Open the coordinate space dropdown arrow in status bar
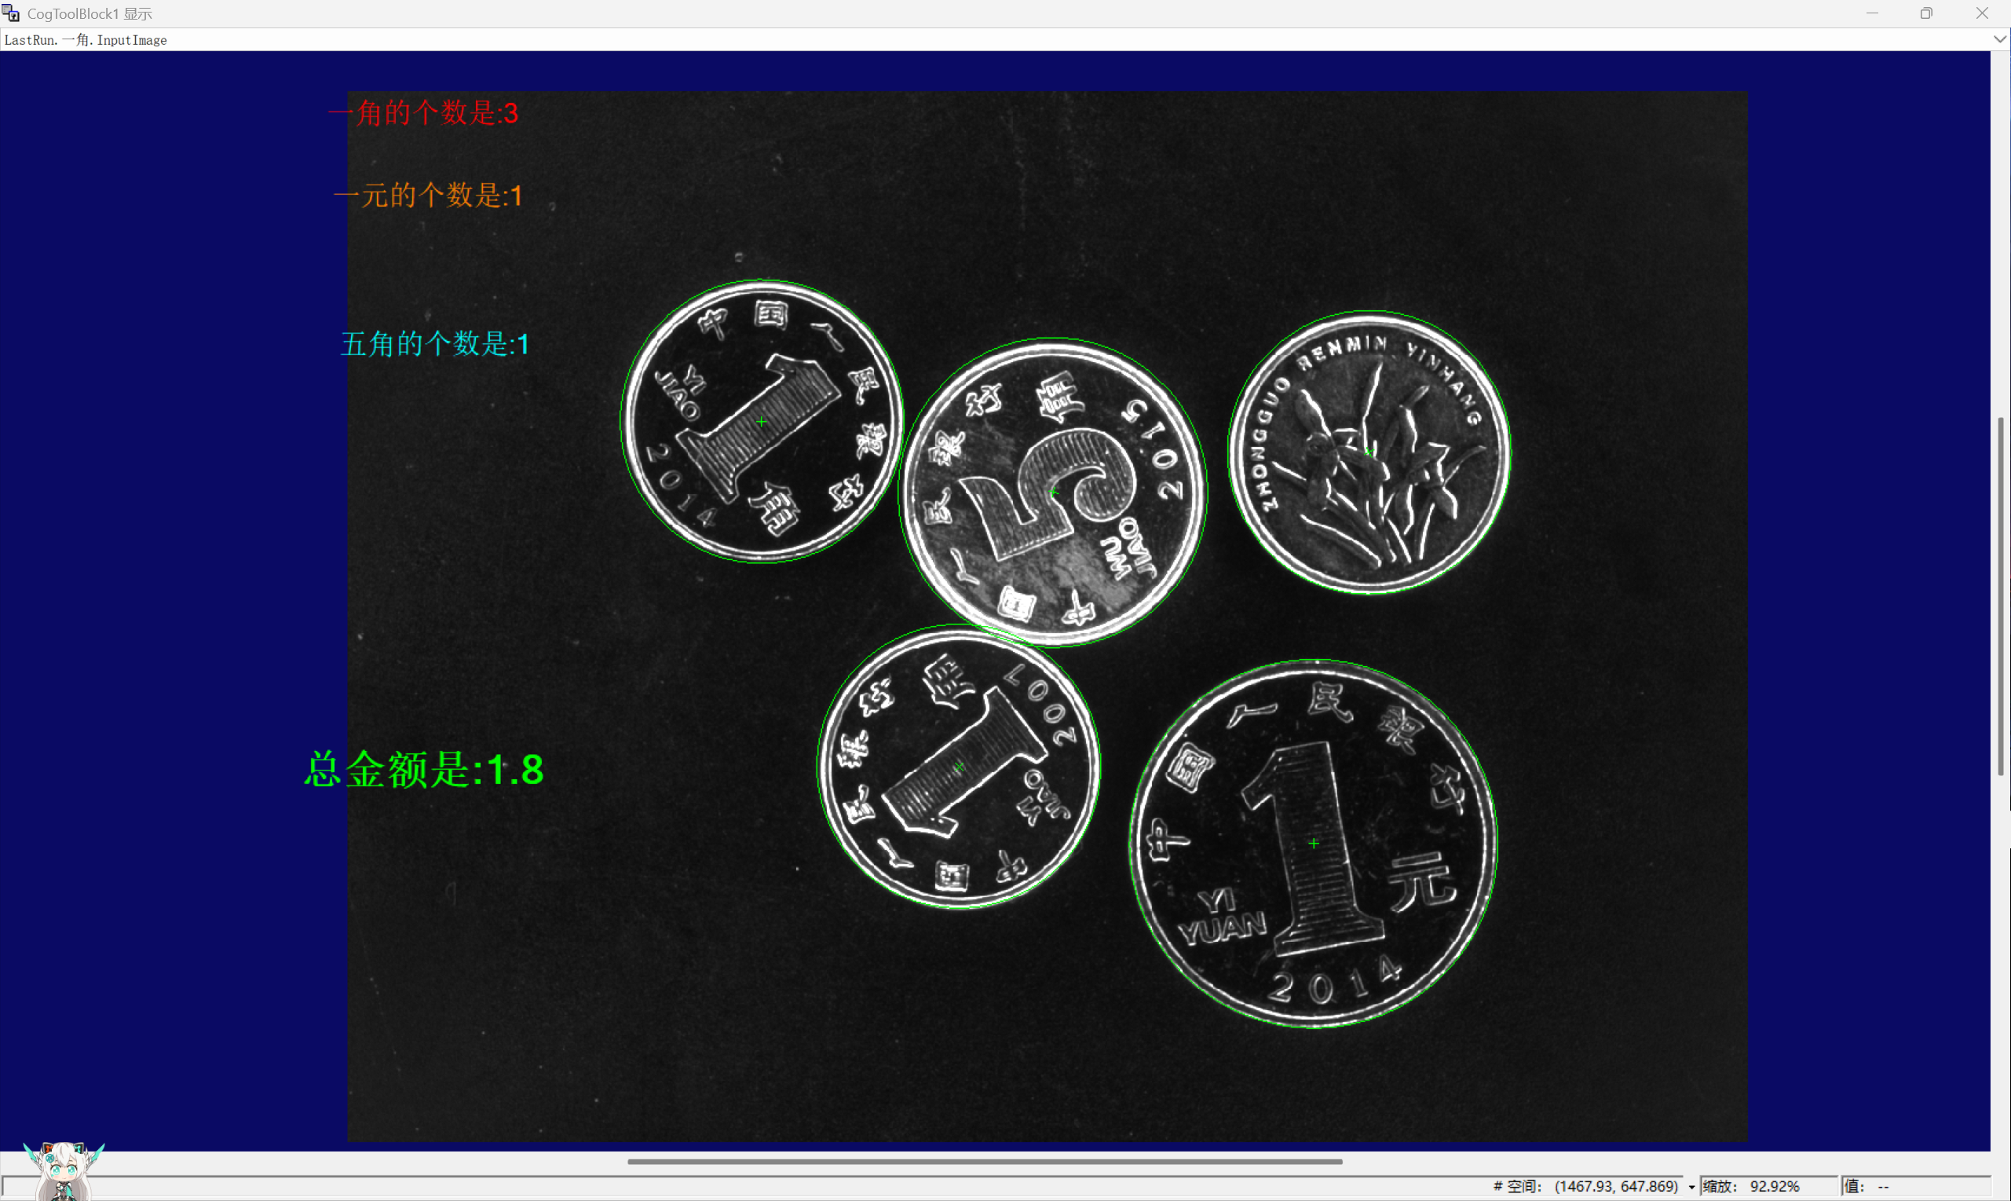The height and width of the screenshot is (1201, 2011). [x=1691, y=1187]
